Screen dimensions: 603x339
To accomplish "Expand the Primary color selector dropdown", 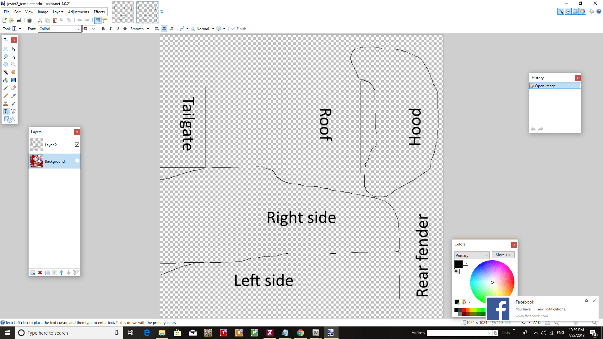I will point(486,256).
